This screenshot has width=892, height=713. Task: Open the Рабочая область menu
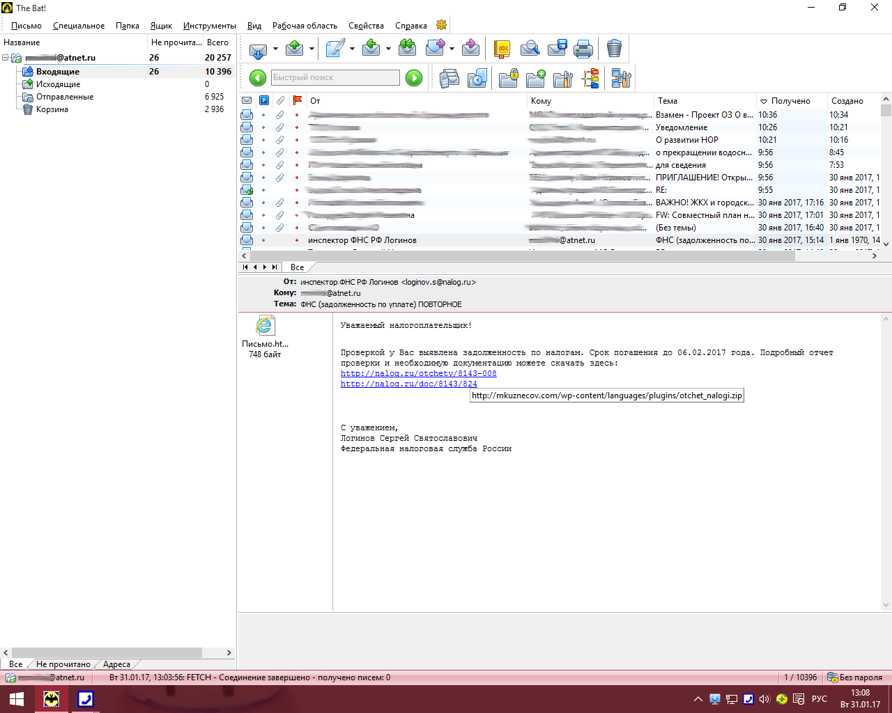[x=305, y=26]
